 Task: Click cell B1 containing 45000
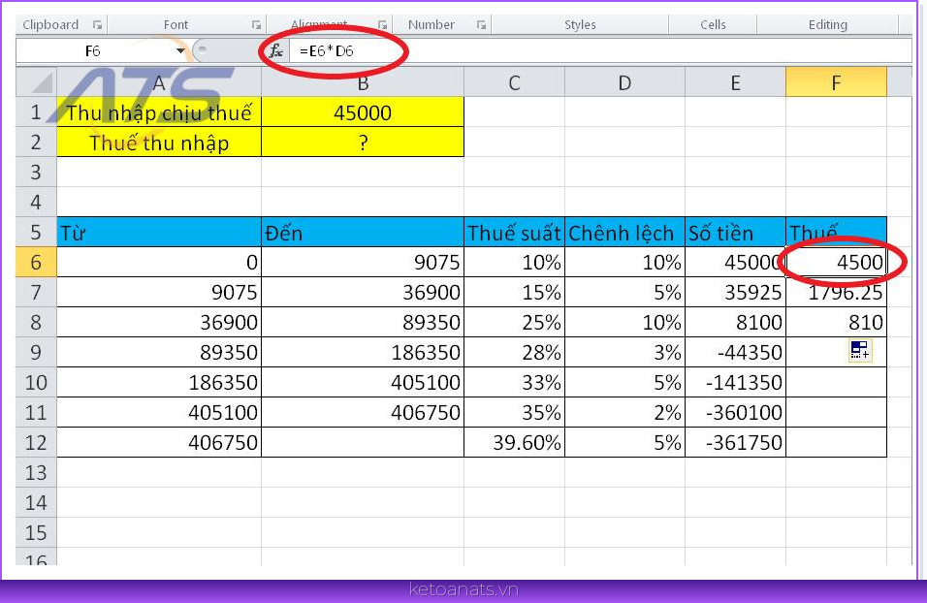(363, 111)
